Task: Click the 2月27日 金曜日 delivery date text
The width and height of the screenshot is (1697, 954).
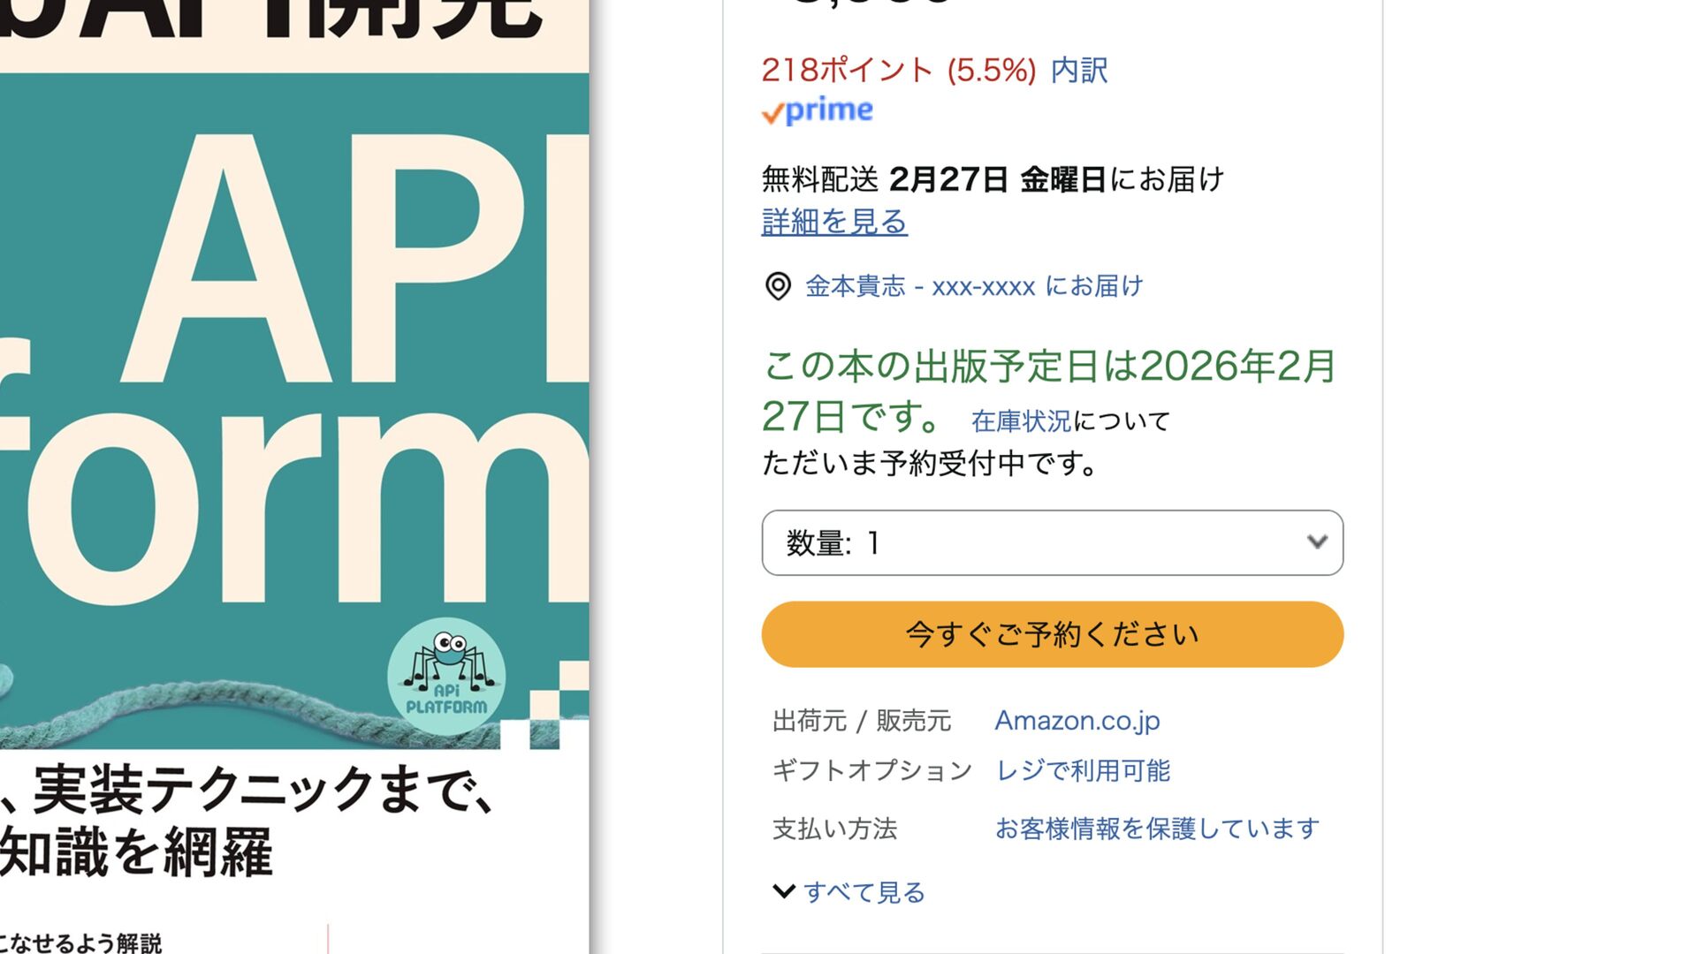Action: point(997,179)
